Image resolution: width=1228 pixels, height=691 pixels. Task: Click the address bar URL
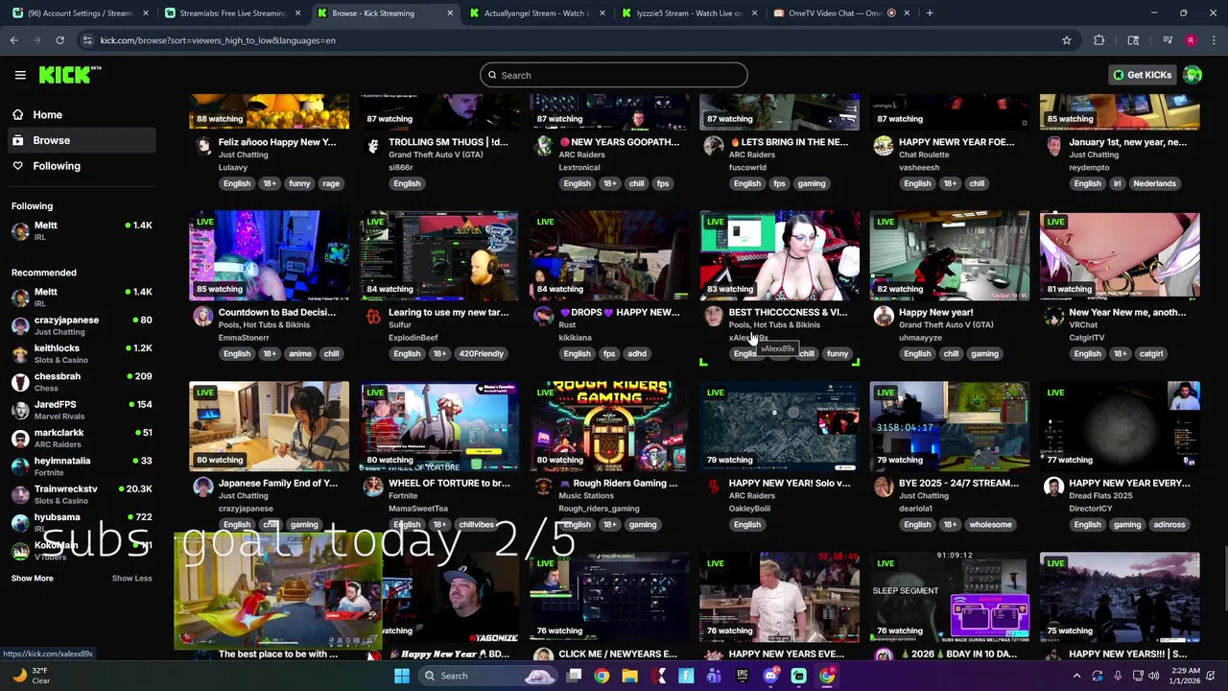(218, 40)
